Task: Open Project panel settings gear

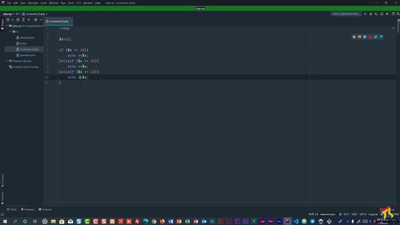Action: [36, 19]
